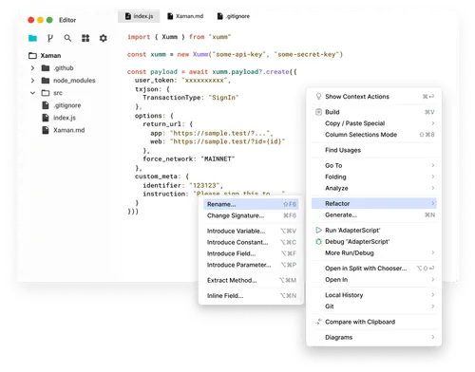Screen dimensions: 475x372
Task: Click the "MAINNET" string in the code
Action: [x=218, y=159]
